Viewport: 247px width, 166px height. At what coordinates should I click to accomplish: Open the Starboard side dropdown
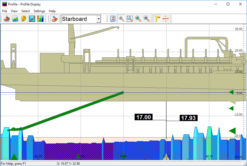tap(99, 19)
